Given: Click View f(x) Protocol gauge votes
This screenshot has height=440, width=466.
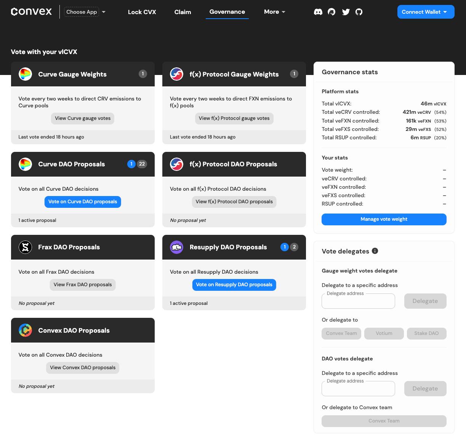Looking at the screenshot, I should (234, 118).
